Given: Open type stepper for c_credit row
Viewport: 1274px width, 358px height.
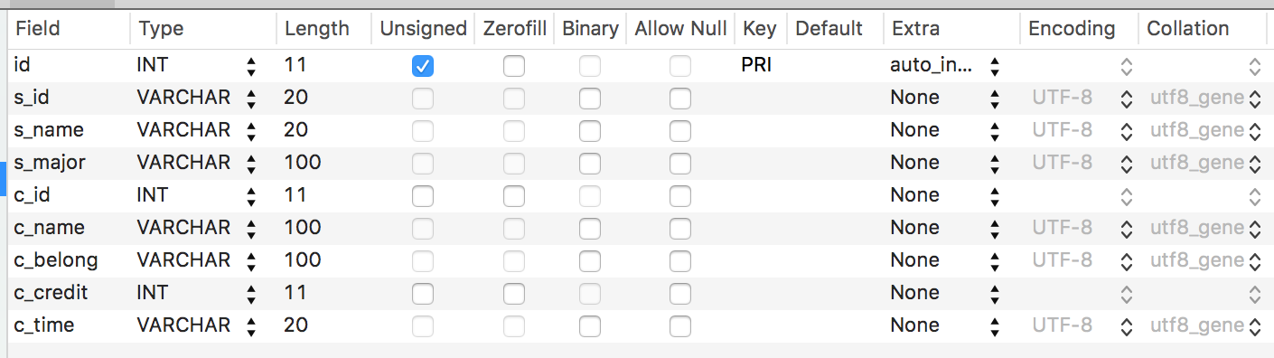Looking at the screenshot, I should [x=250, y=293].
